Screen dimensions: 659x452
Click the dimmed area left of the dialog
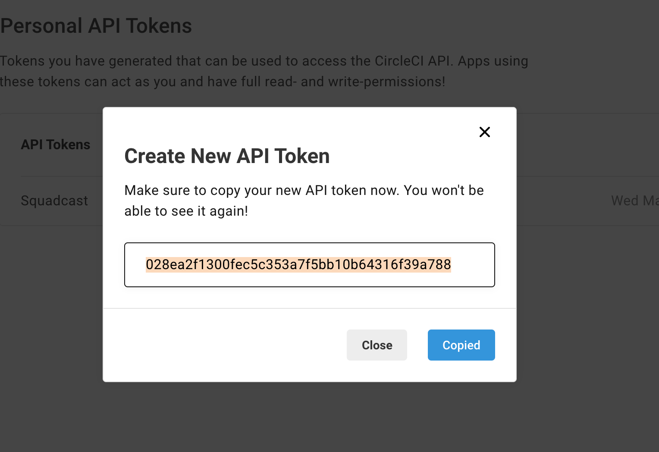(51, 302)
